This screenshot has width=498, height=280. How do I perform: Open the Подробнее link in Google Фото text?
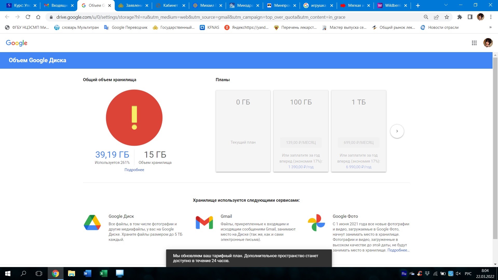[398, 250]
